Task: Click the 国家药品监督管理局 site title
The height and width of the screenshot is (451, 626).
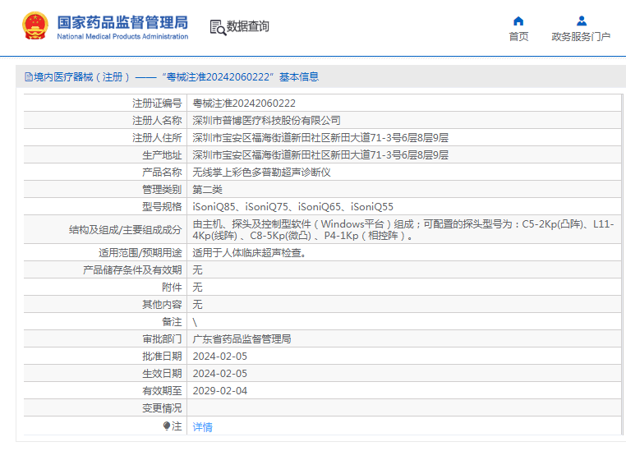Action: click(x=122, y=21)
